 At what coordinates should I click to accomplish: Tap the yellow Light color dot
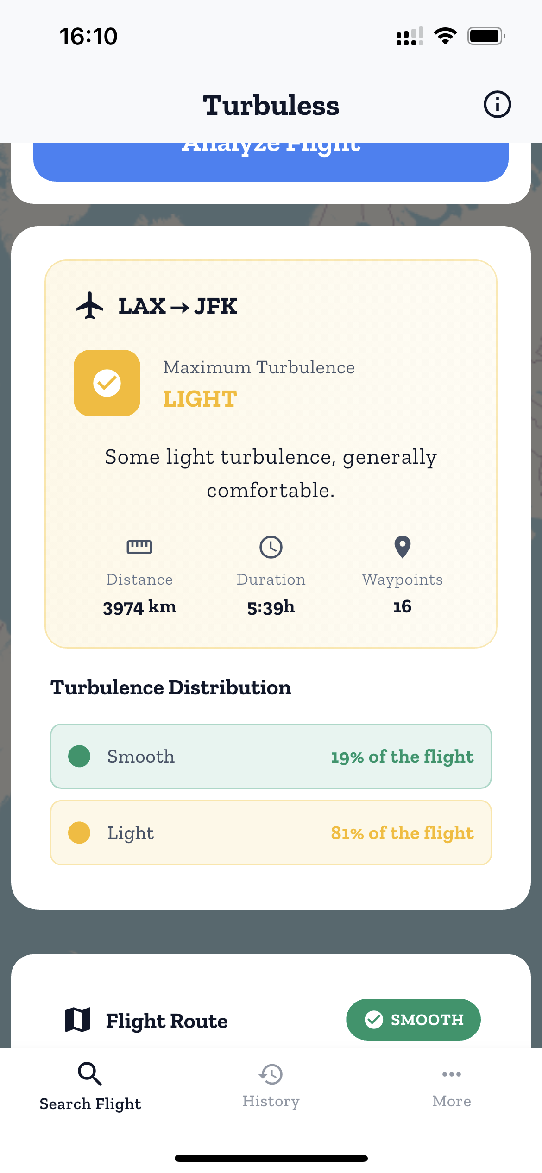(x=79, y=833)
